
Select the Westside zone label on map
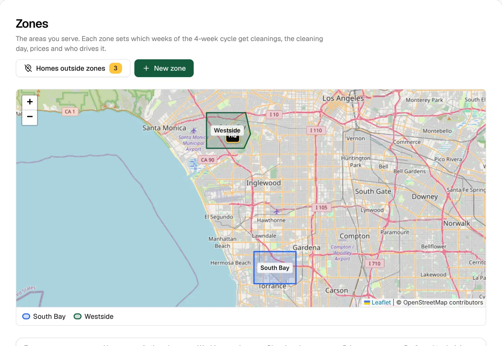[x=227, y=130]
